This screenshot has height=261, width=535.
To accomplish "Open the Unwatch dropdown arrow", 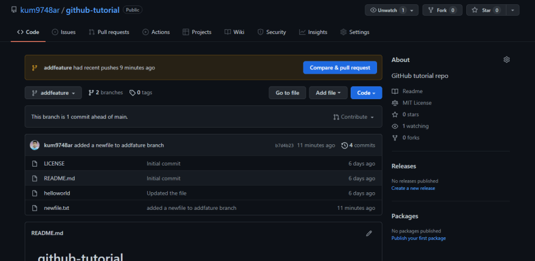I will [x=412, y=10].
